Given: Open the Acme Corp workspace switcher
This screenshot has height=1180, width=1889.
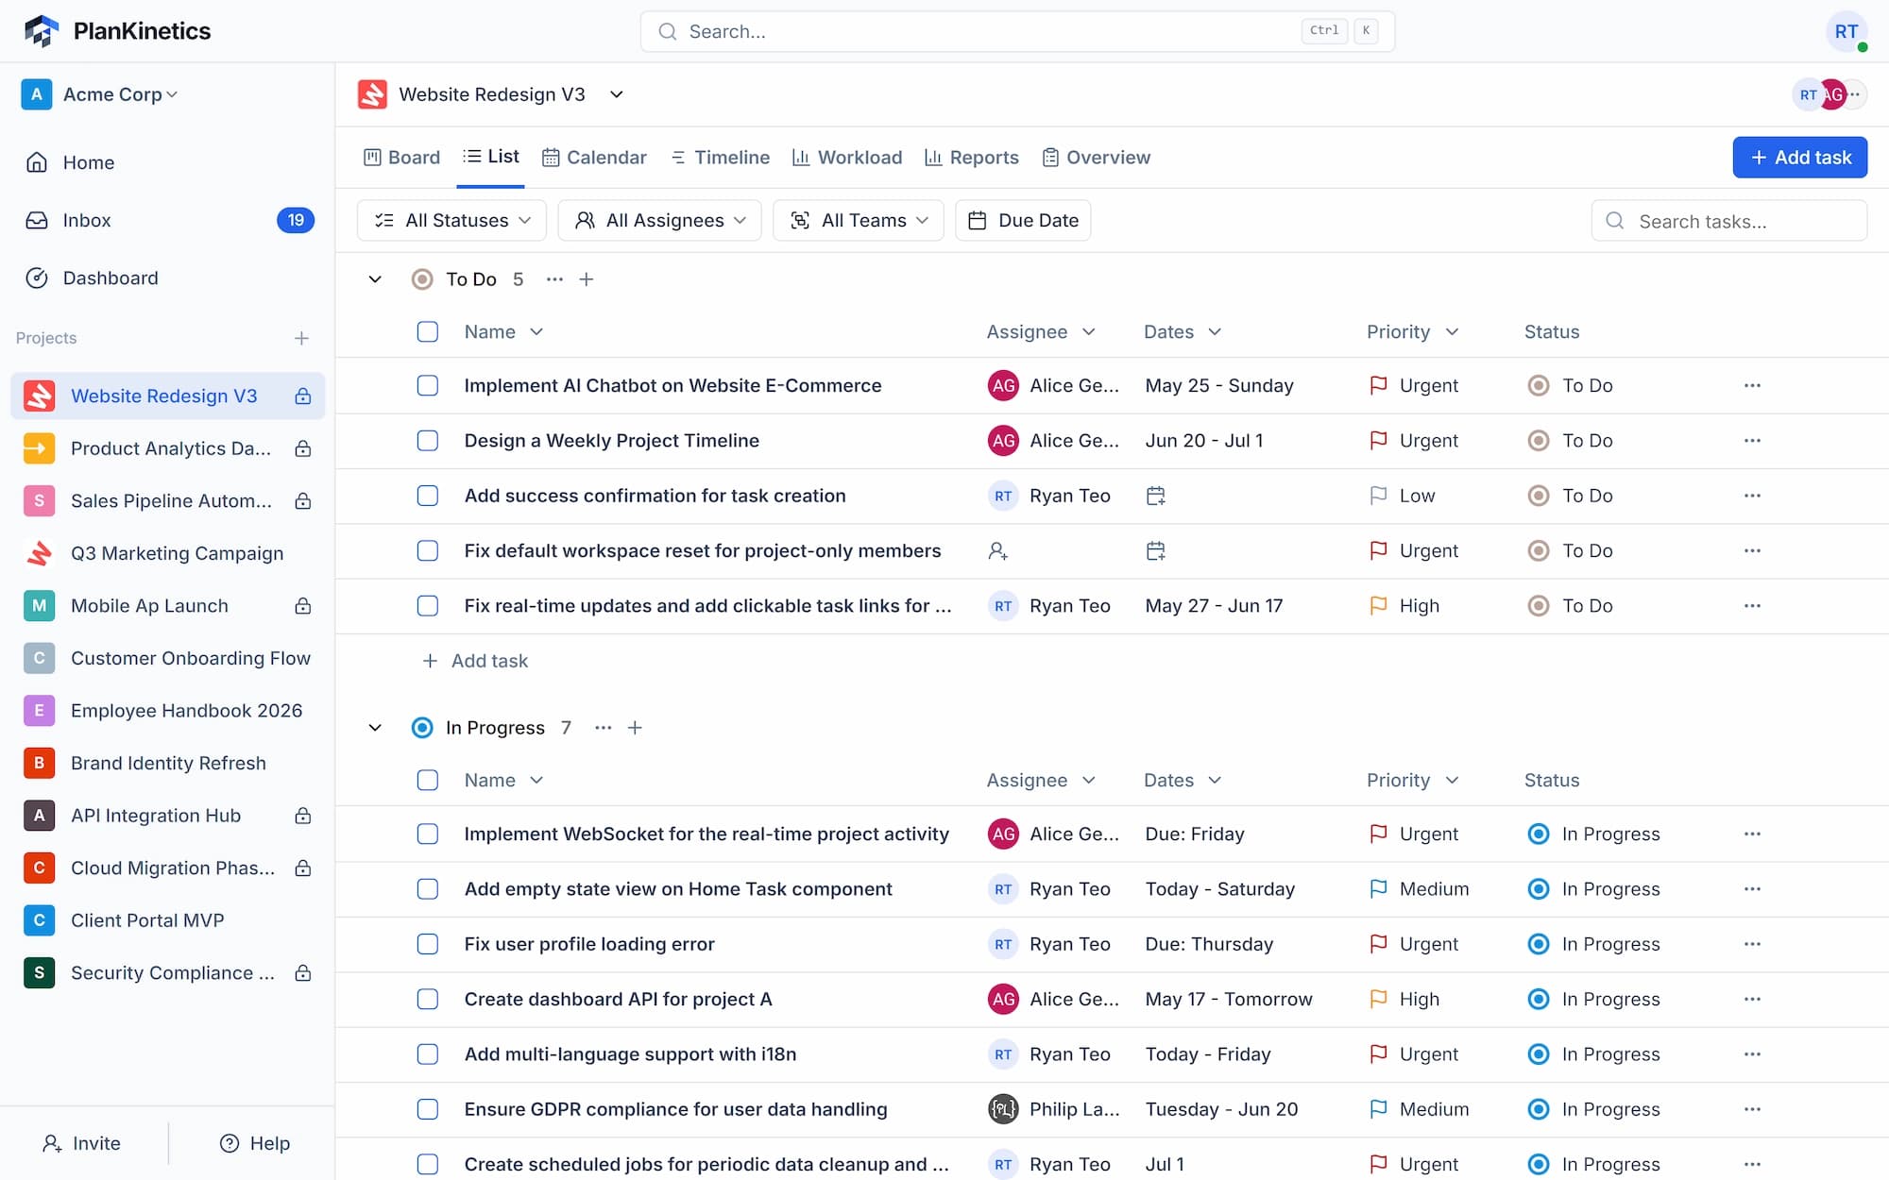Looking at the screenshot, I should click(x=99, y=94).
